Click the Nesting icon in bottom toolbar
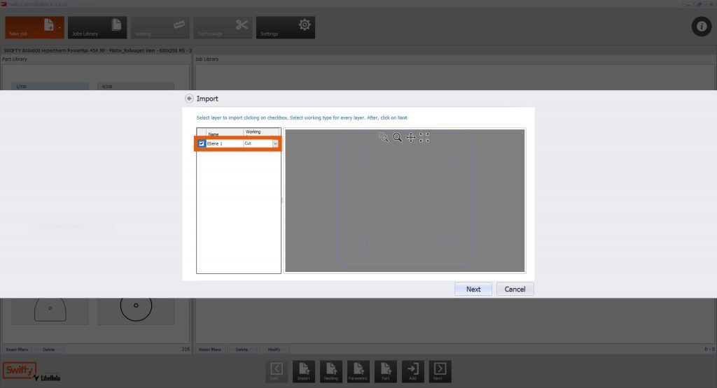 (x=331, y=371)
